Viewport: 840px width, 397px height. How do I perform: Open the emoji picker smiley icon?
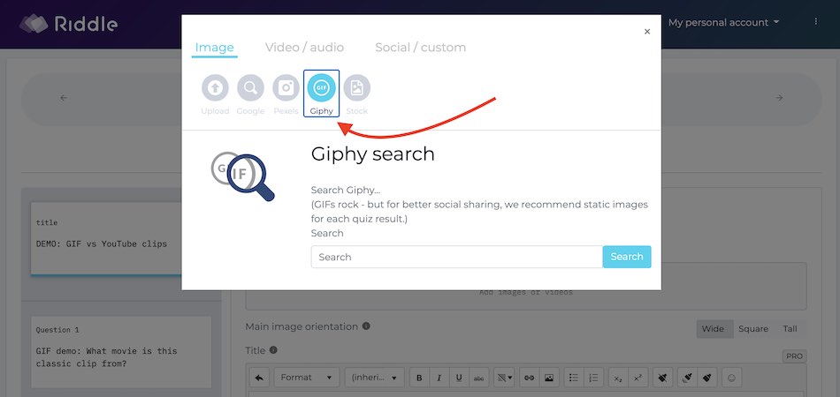(x=732, y=378)
